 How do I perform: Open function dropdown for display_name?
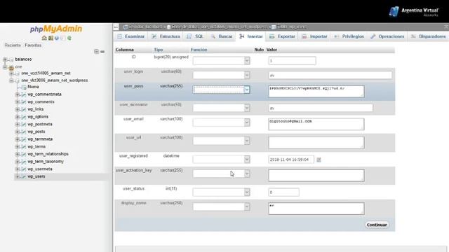[222, 207]
